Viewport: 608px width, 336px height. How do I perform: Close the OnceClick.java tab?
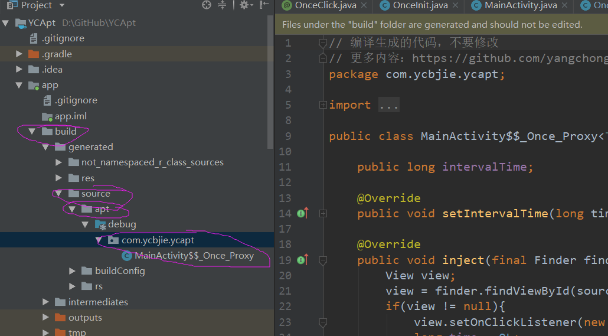[364, 5]
